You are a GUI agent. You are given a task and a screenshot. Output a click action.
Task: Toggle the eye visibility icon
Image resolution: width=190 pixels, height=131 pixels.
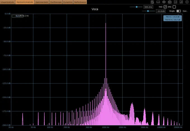(164, 2)
